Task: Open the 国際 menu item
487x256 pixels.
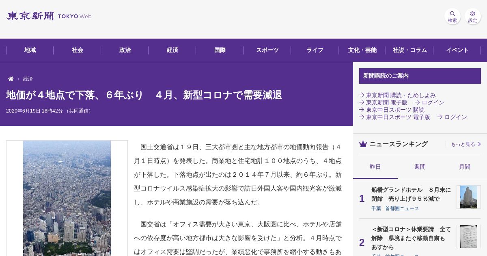Action: [x=220, y=50]
